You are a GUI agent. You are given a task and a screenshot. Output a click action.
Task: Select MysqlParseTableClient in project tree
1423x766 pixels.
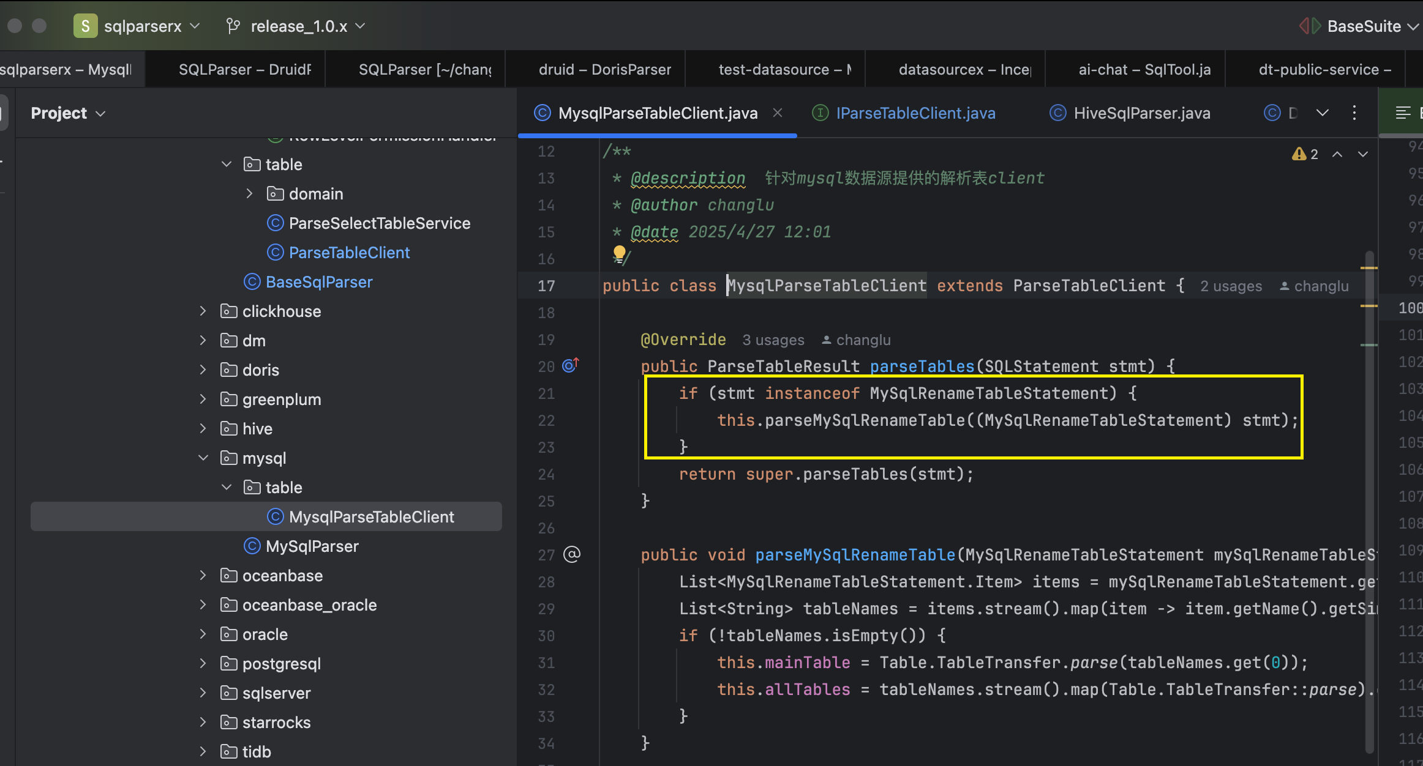(x=266, y=516)
